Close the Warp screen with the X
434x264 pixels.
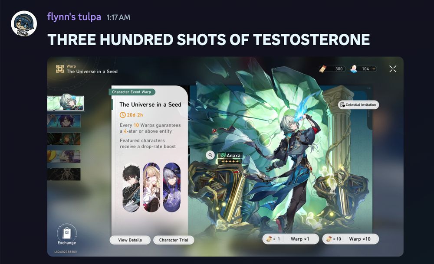393,69
